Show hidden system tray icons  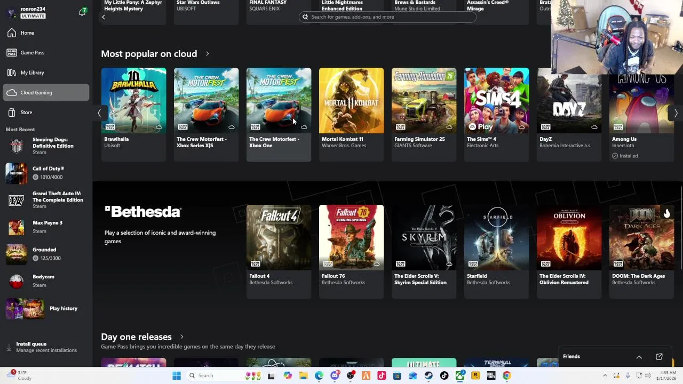(x=605, y=375)
